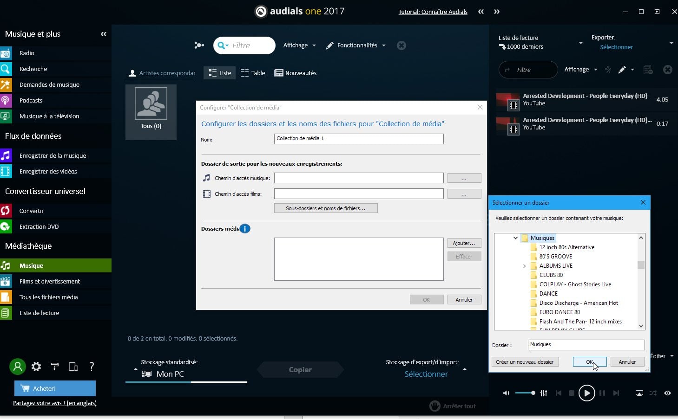Open the pencil edit tool above playlist
The height and width of the screenshot is (419, 678).
coord(623,69)
